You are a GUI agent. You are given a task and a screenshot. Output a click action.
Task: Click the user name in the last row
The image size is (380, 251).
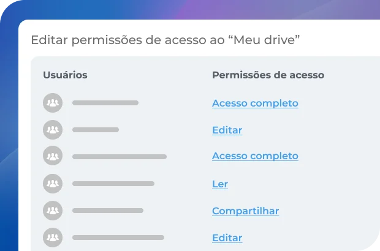tap(118, 238)
